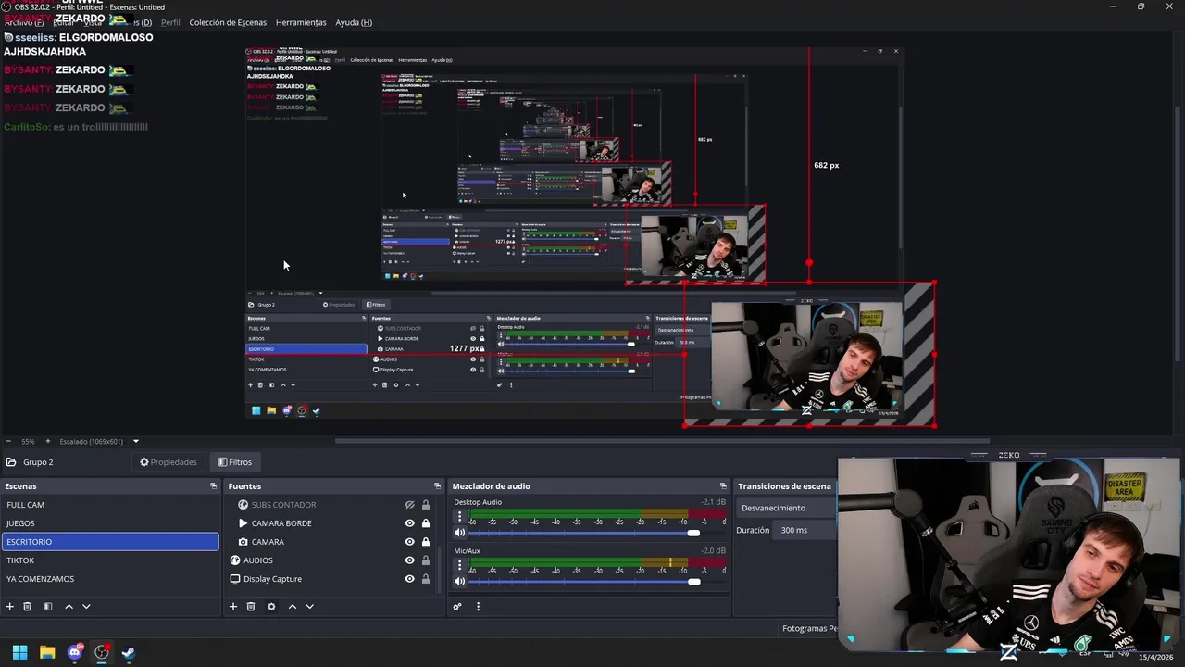Select the YA COMENZAMOS scene
This screenshot has width=1185, height=667.
point(109,579)
